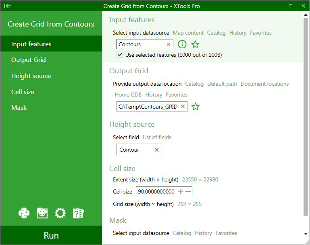
Task: Open Catalog link in Mask section
Action: [182, 233]
